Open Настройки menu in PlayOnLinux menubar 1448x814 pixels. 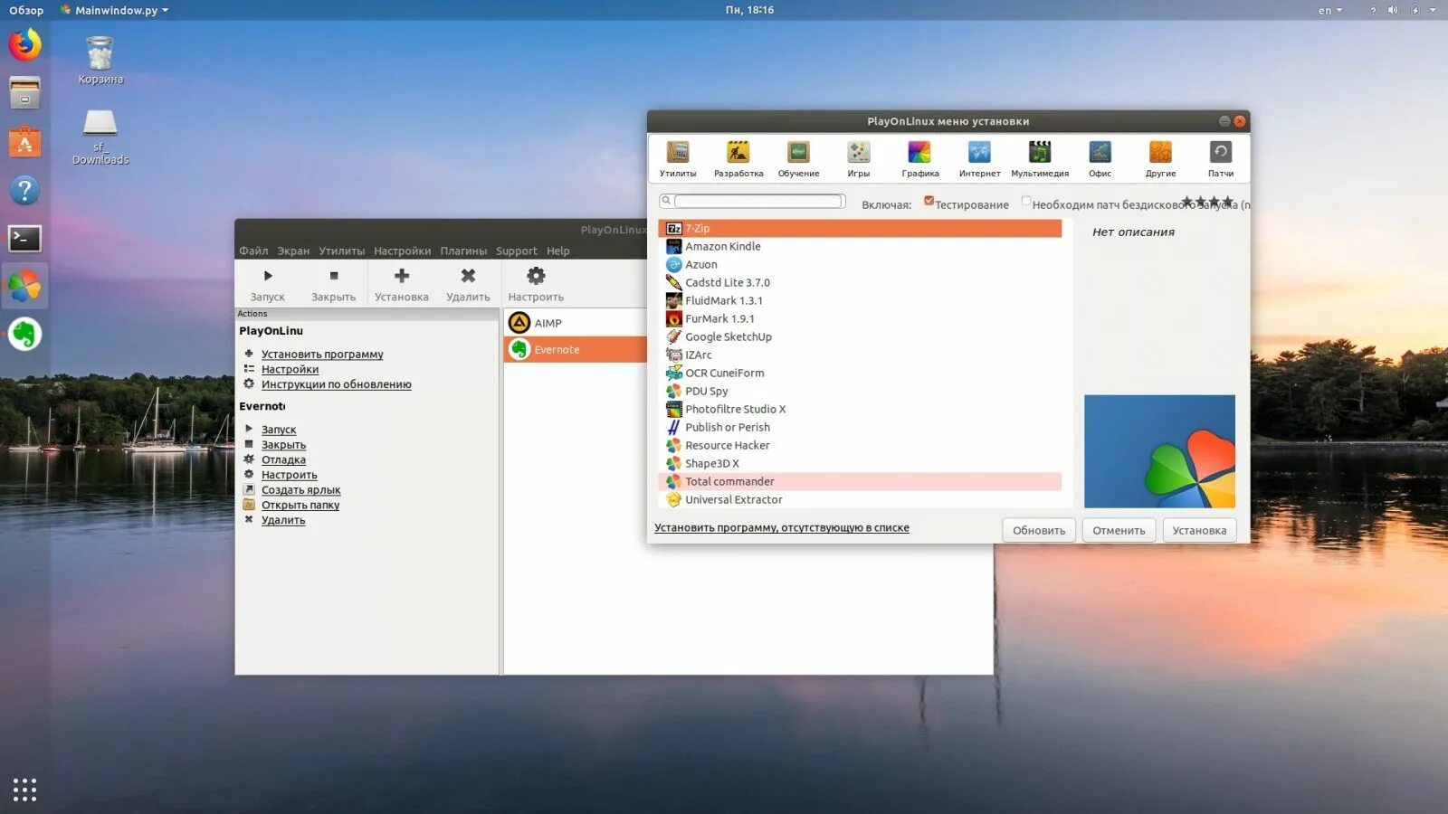402,251
